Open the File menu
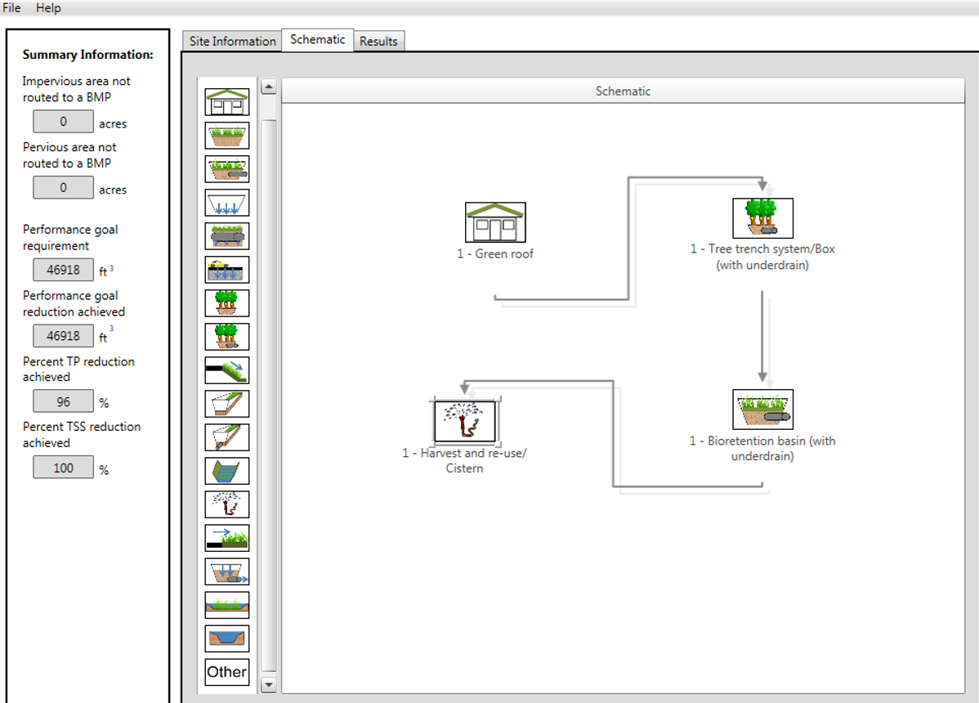This screenshot has width=979, height=703. (x=11, y=7)
